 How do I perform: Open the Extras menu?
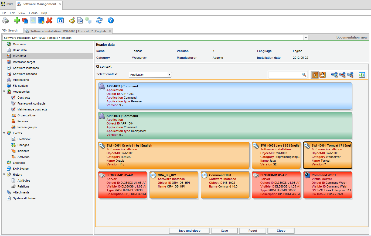[33, 13]
